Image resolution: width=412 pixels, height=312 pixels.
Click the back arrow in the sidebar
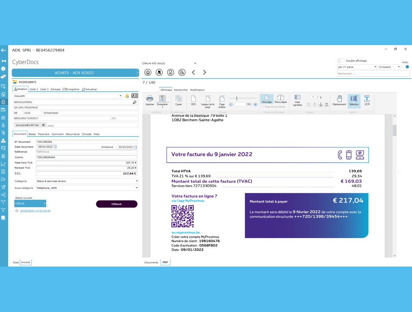pos(4,50)
